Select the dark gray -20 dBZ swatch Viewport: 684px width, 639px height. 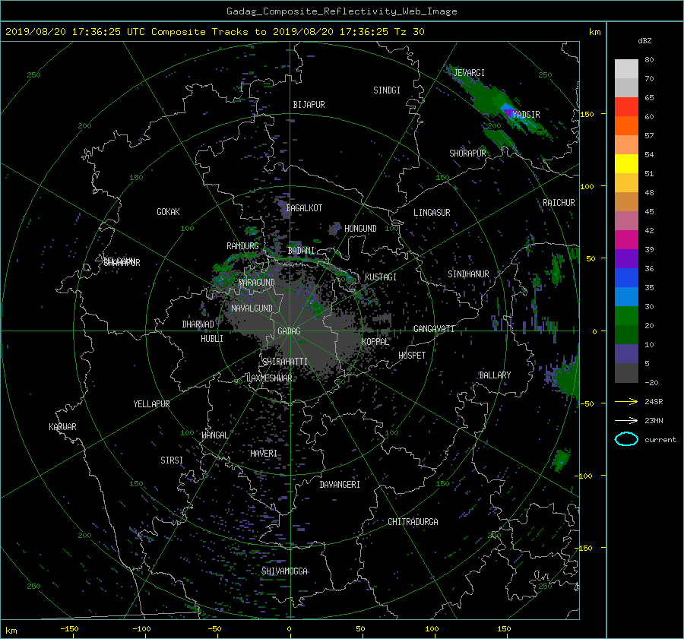point(626,373)
